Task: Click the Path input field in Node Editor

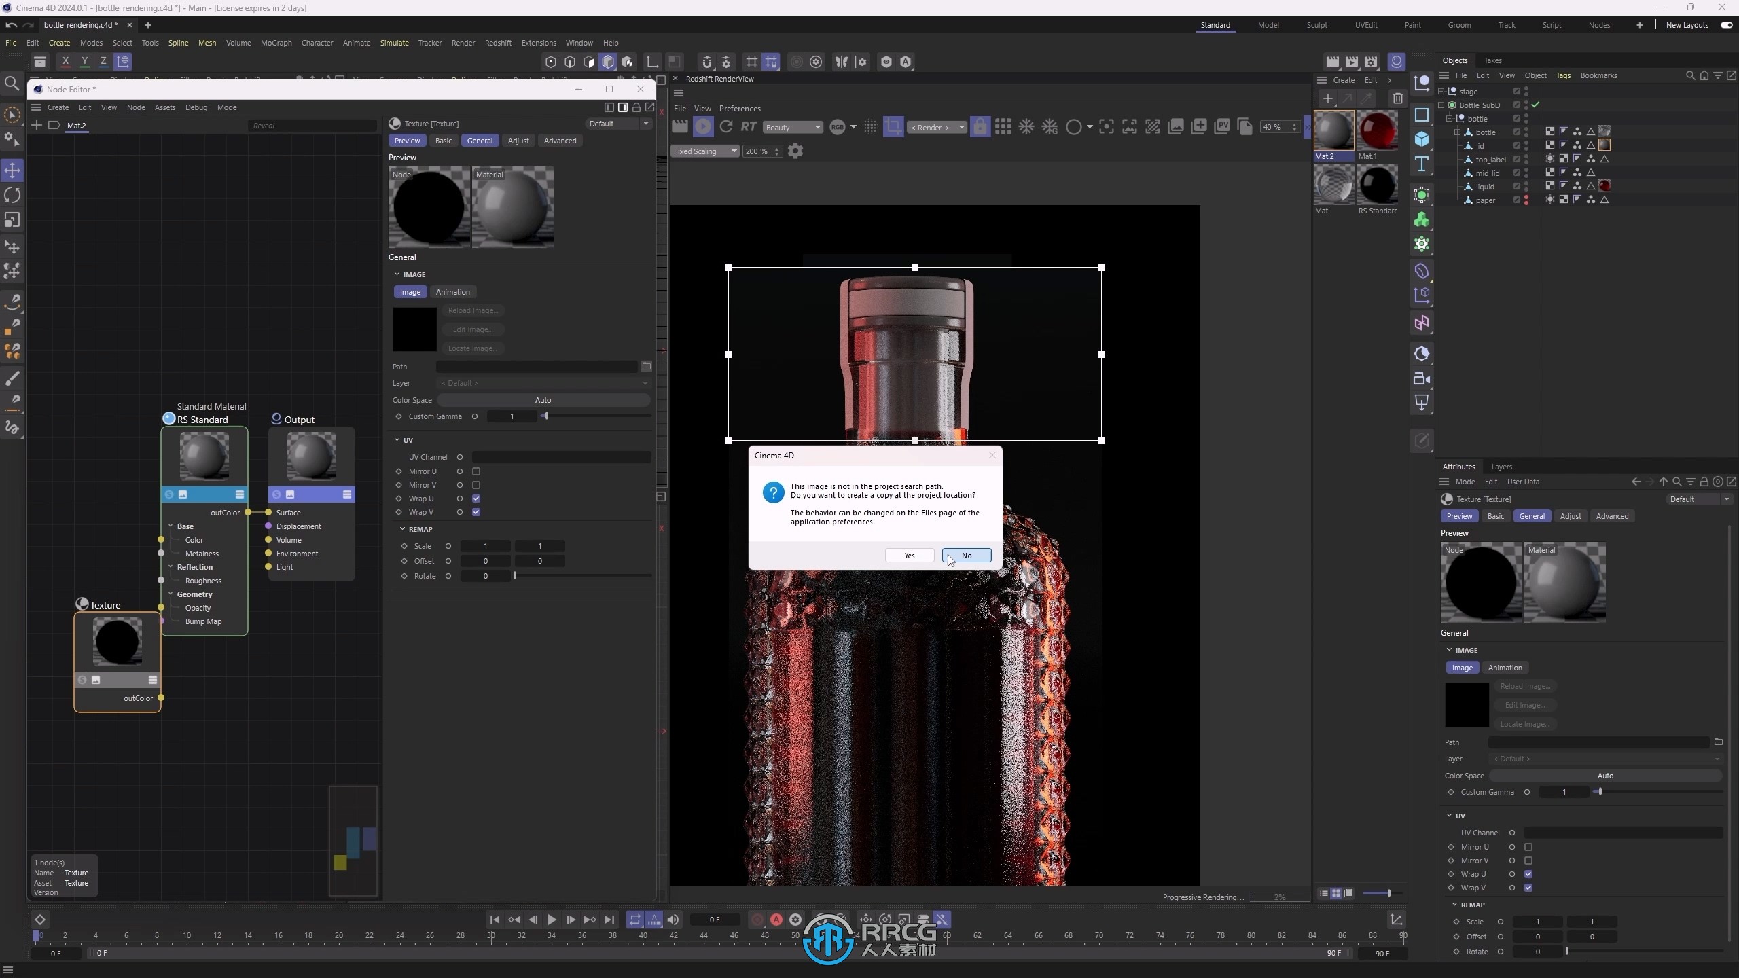Action: pyautogui.click(x=537, y=367)
